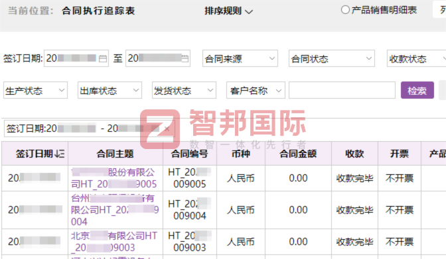Open the 北京 contract link ending 9003
The image size is (446, 259).
[x=113, y=242]
